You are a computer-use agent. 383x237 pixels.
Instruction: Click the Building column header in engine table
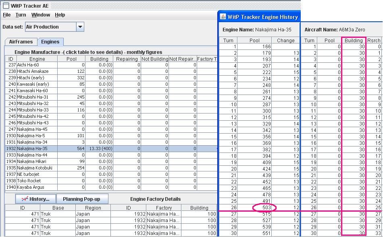pyautogui.click(x=99, y=59)
